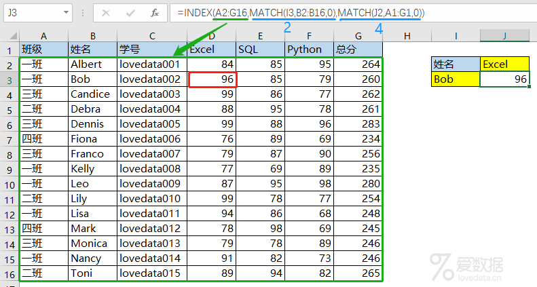537x287 pixels.
Task: Click Debra's SQL score 95
Action: tap(260, 109)
